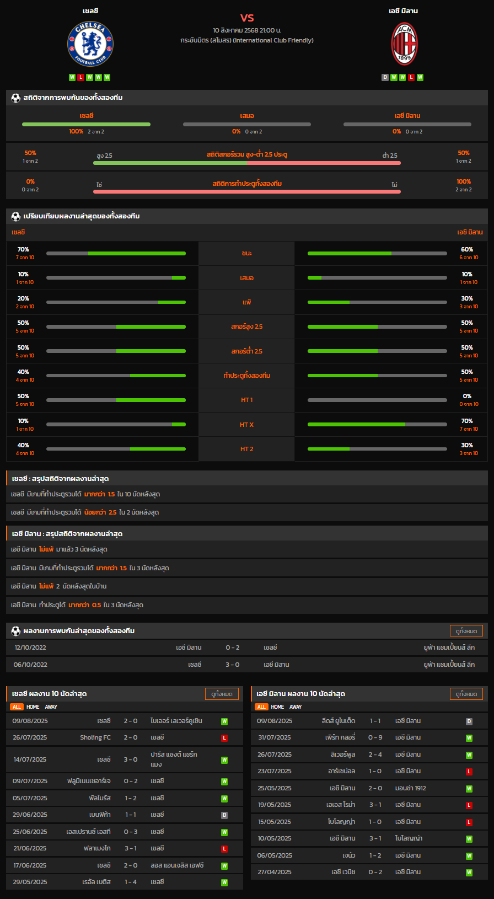Click the VS text at top center

pos(247,18)
